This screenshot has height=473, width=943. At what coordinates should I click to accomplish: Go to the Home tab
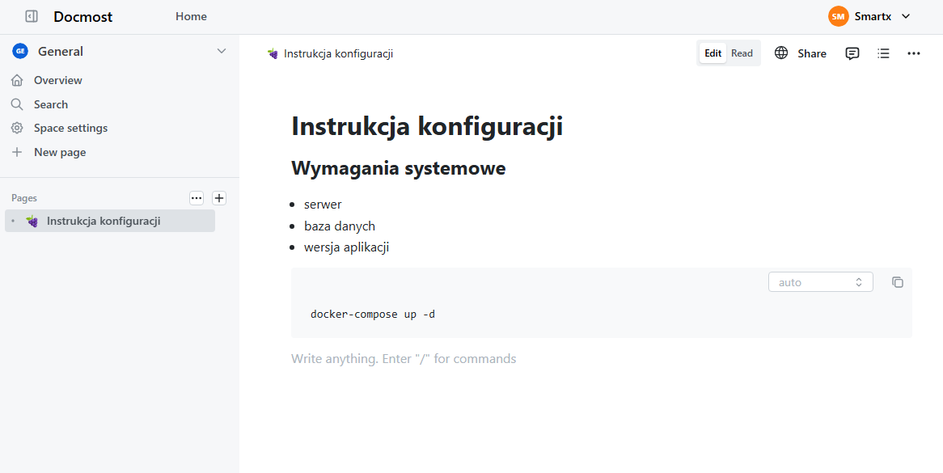point(191,15)
